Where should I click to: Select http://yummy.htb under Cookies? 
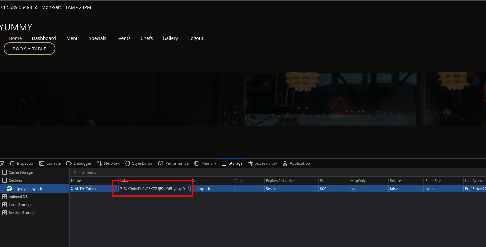24,189
